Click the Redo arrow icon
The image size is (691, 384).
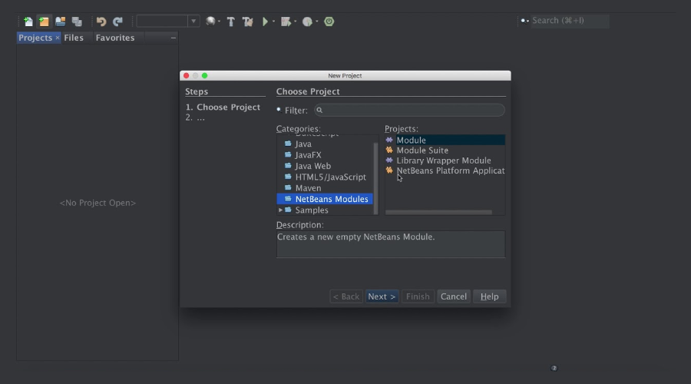pos(117,22)
